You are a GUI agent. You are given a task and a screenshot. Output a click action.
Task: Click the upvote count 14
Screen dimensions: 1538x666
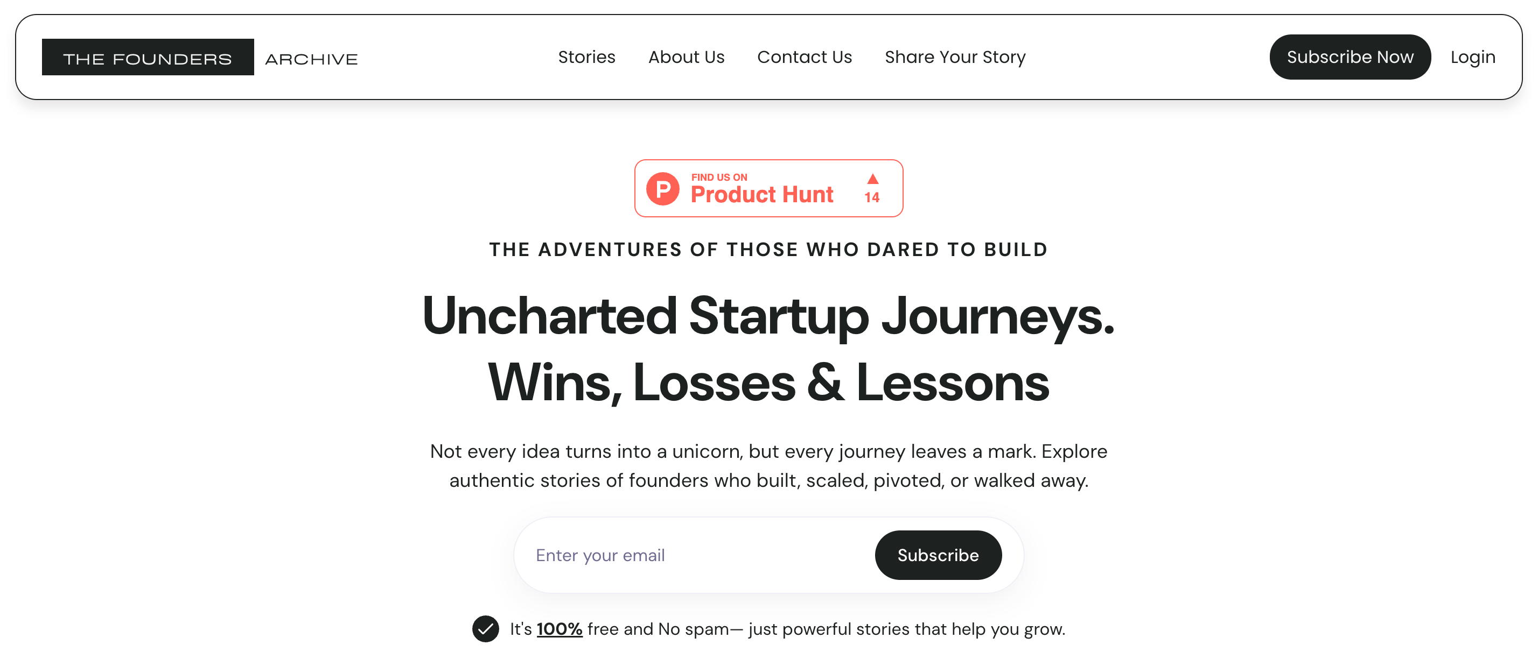click(872, 197)
